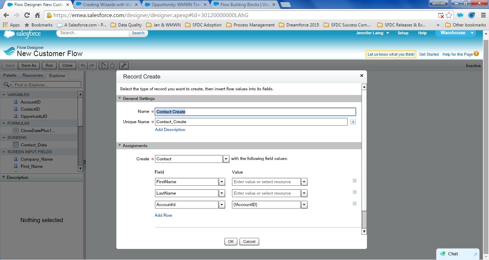Click the browser Forward arrow

tap(16, 15)
